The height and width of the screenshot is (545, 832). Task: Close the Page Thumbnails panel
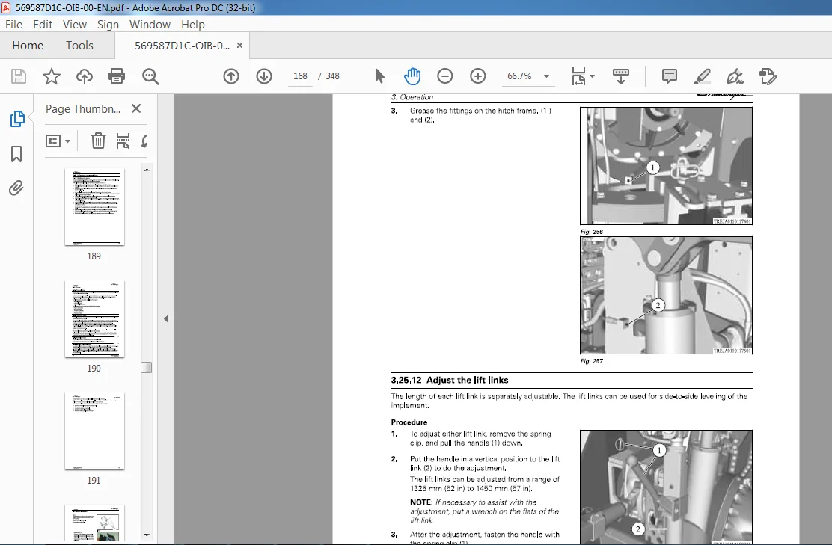tap(136, 108)
